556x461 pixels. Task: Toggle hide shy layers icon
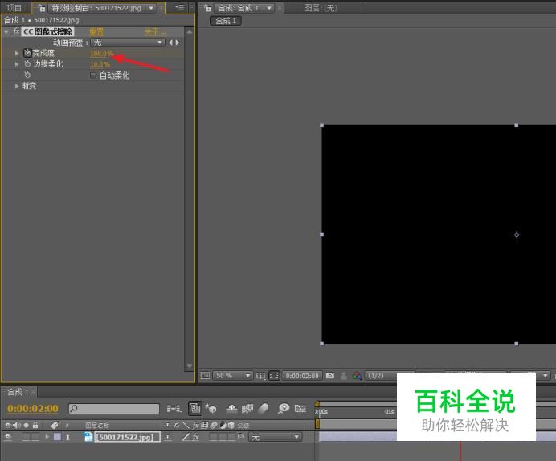(231, 409)
